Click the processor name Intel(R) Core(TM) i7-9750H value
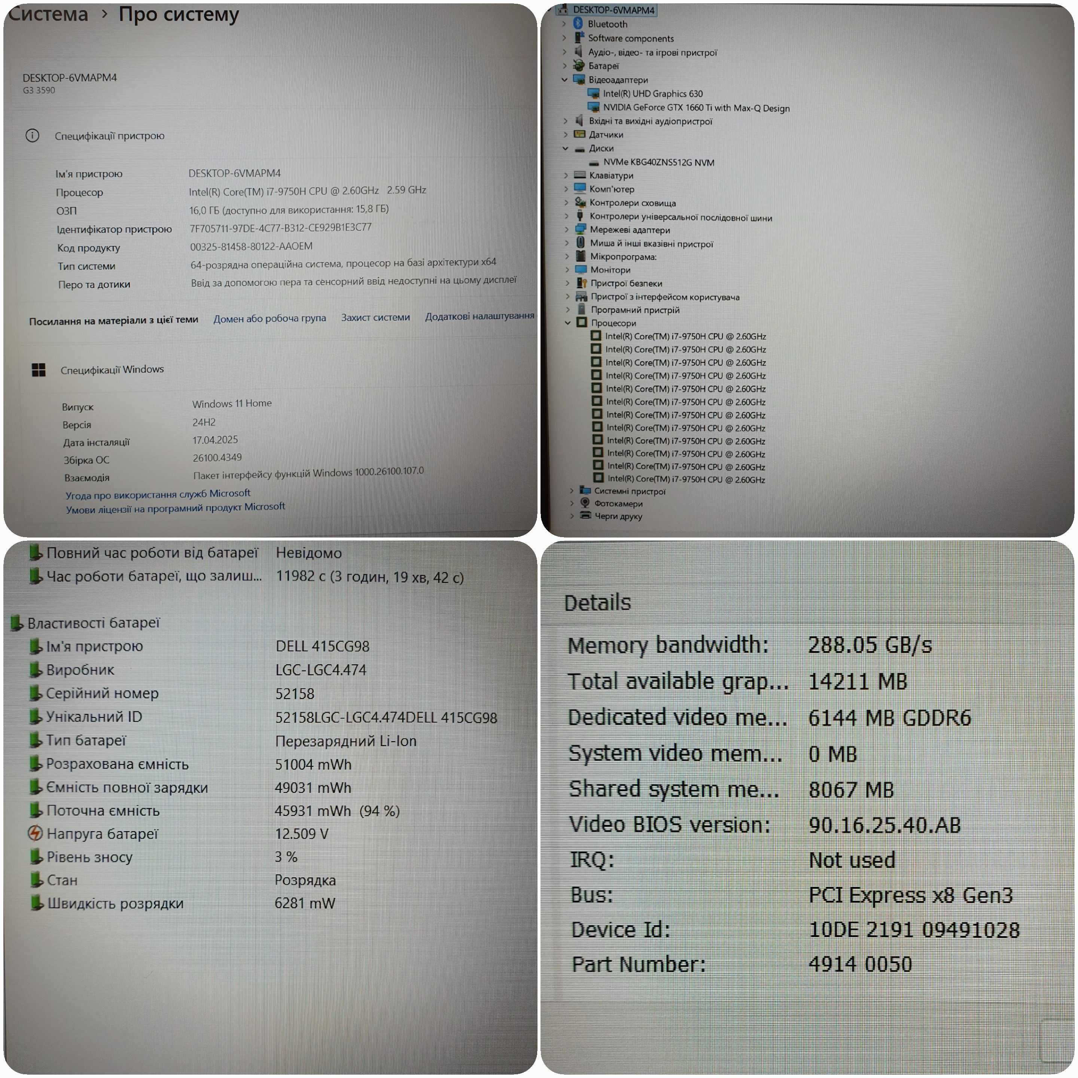This screenshot has height=1078, width=1078. [x=307, y=191]
